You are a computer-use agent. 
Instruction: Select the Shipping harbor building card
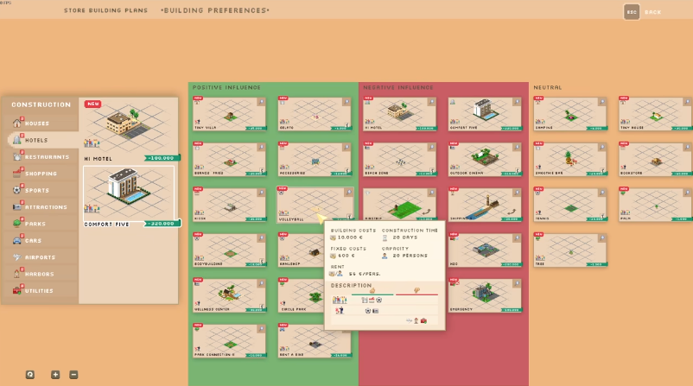[485, 205]
